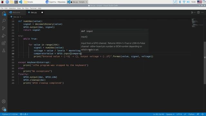The image size is (206, 116).
Task: Open the Run menu
Action: 27,8
